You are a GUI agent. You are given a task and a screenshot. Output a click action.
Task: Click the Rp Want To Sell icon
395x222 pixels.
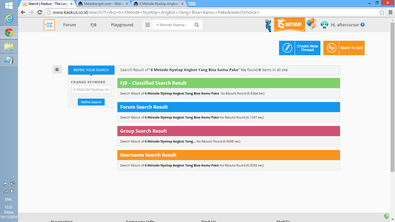point(331,48)
